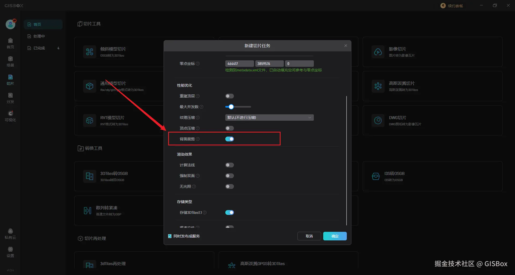The height and width of the screenshot is (275, 515).
Task: Enable the 无光照 switch
Action: pos(230,186)
